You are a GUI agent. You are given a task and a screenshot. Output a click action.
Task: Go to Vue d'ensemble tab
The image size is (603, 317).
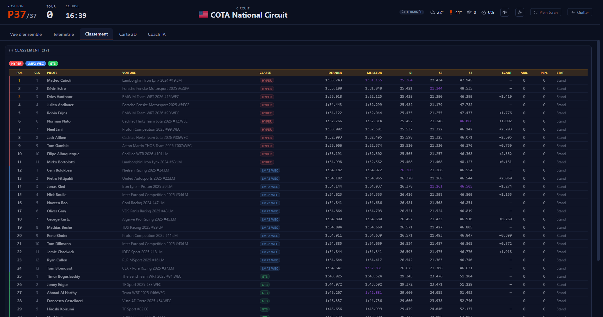coord(26,34)
